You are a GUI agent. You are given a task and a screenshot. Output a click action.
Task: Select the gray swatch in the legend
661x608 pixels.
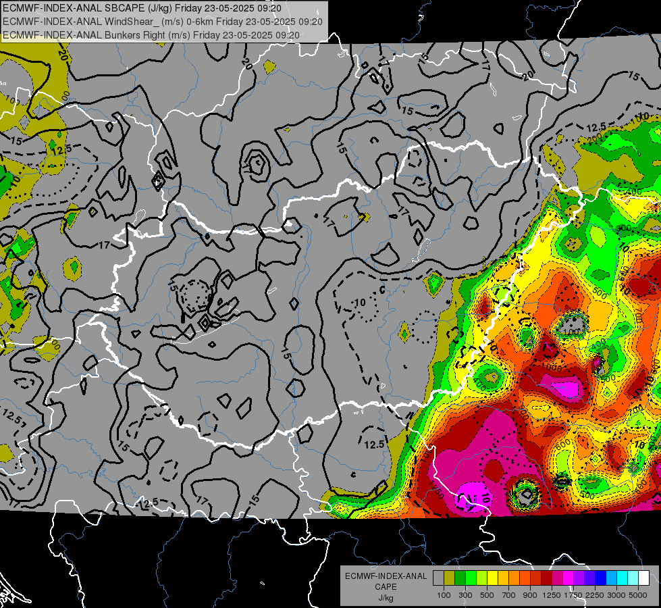[x=438, y=578]
